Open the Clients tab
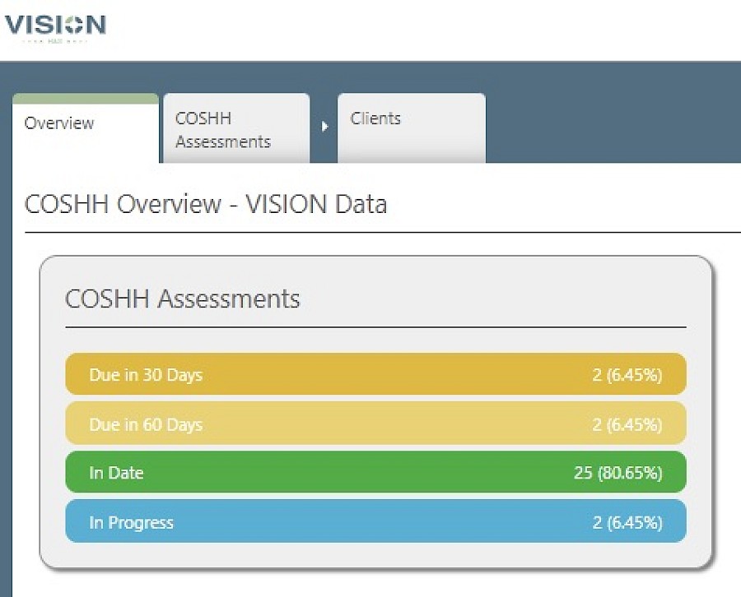The height and width of the screenshot is (597, 741). (x=411, y=128)
